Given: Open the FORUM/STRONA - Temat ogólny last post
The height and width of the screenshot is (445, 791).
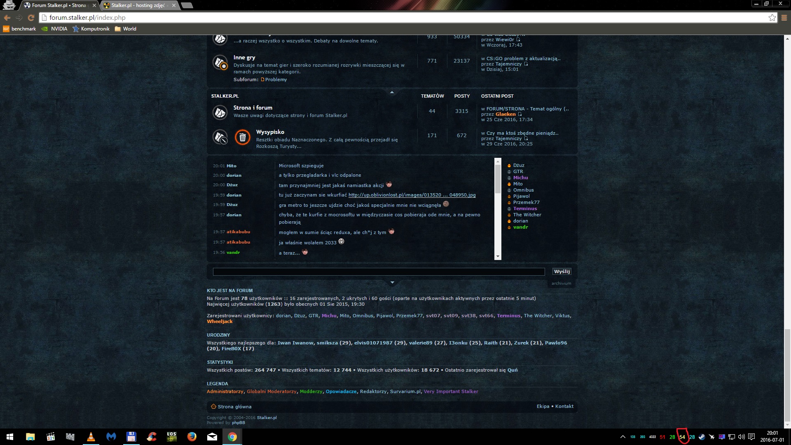Looking at the screenshot, I should [x=528, y=109].
